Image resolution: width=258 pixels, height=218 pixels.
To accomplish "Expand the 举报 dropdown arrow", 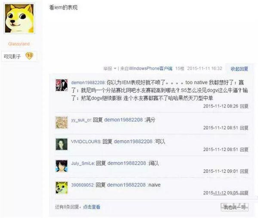I will [x=115, y=68].
